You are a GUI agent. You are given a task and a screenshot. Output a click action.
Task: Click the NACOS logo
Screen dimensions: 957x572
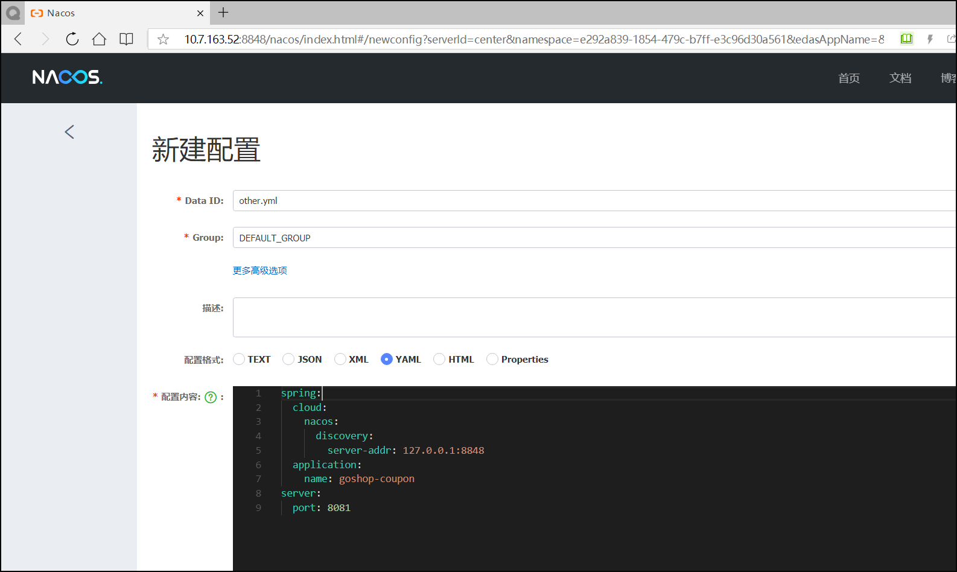tap(68, 77)
